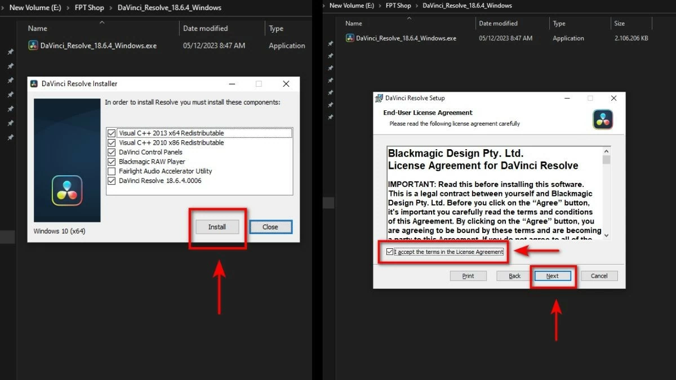
Task: Click the FPT Shop breadcrumb chevron in left window
Action: (x=111, y=8)
